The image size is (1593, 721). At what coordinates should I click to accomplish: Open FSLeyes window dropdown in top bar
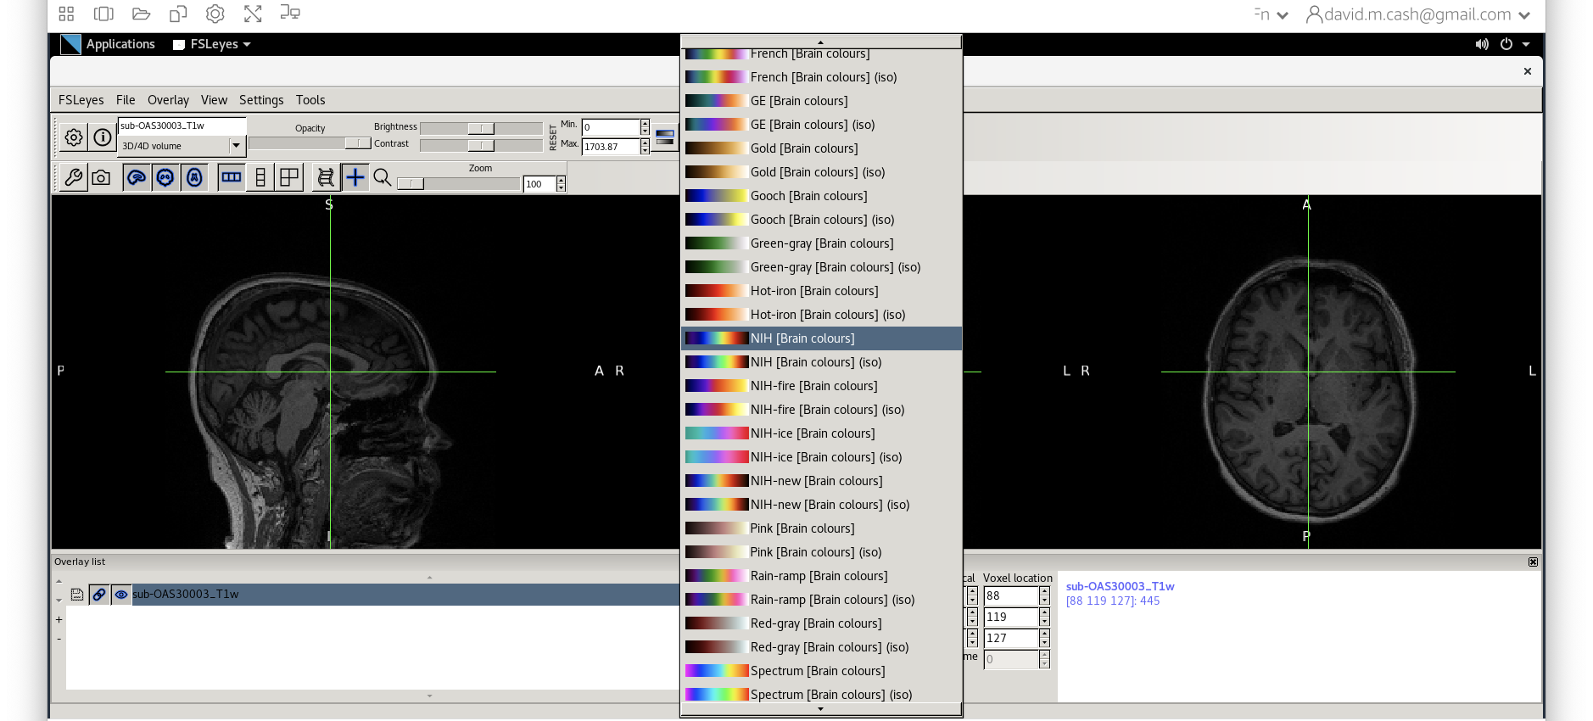click(x=212, y=44)
